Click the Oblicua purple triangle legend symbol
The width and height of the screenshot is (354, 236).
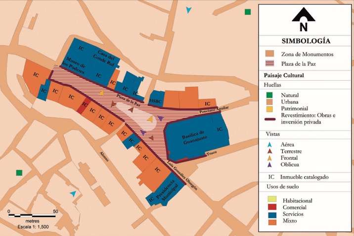point(269,164)
